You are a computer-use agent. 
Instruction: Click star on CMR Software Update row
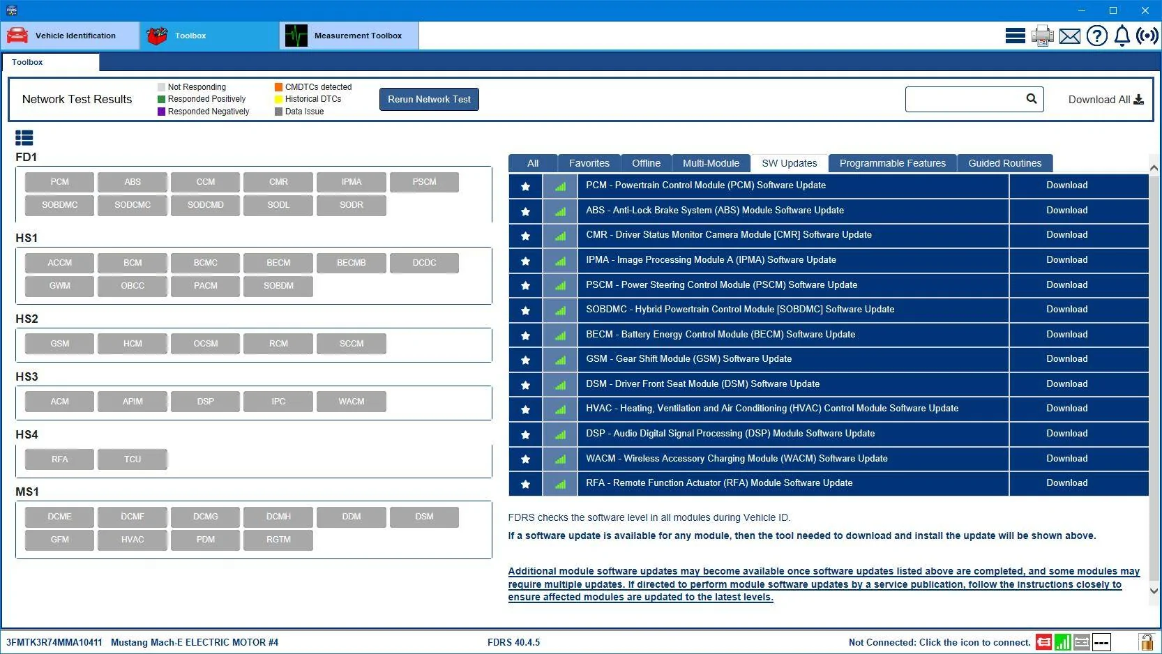coord(525,236)
